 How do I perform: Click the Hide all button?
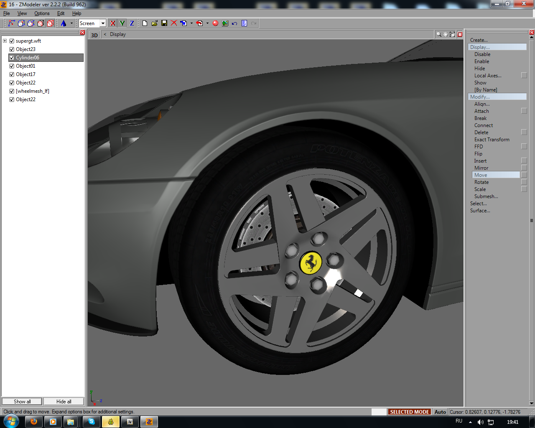pyautogui.click(x=64, y=402)
